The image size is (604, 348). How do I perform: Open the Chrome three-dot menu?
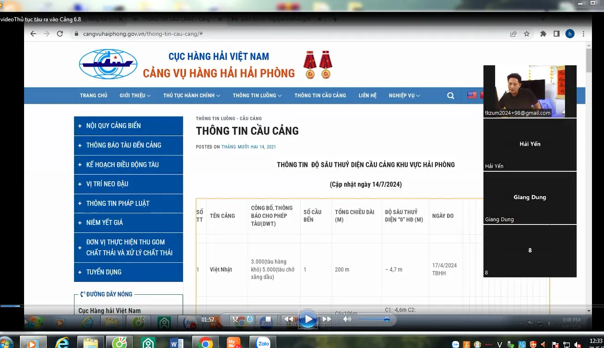584,34
